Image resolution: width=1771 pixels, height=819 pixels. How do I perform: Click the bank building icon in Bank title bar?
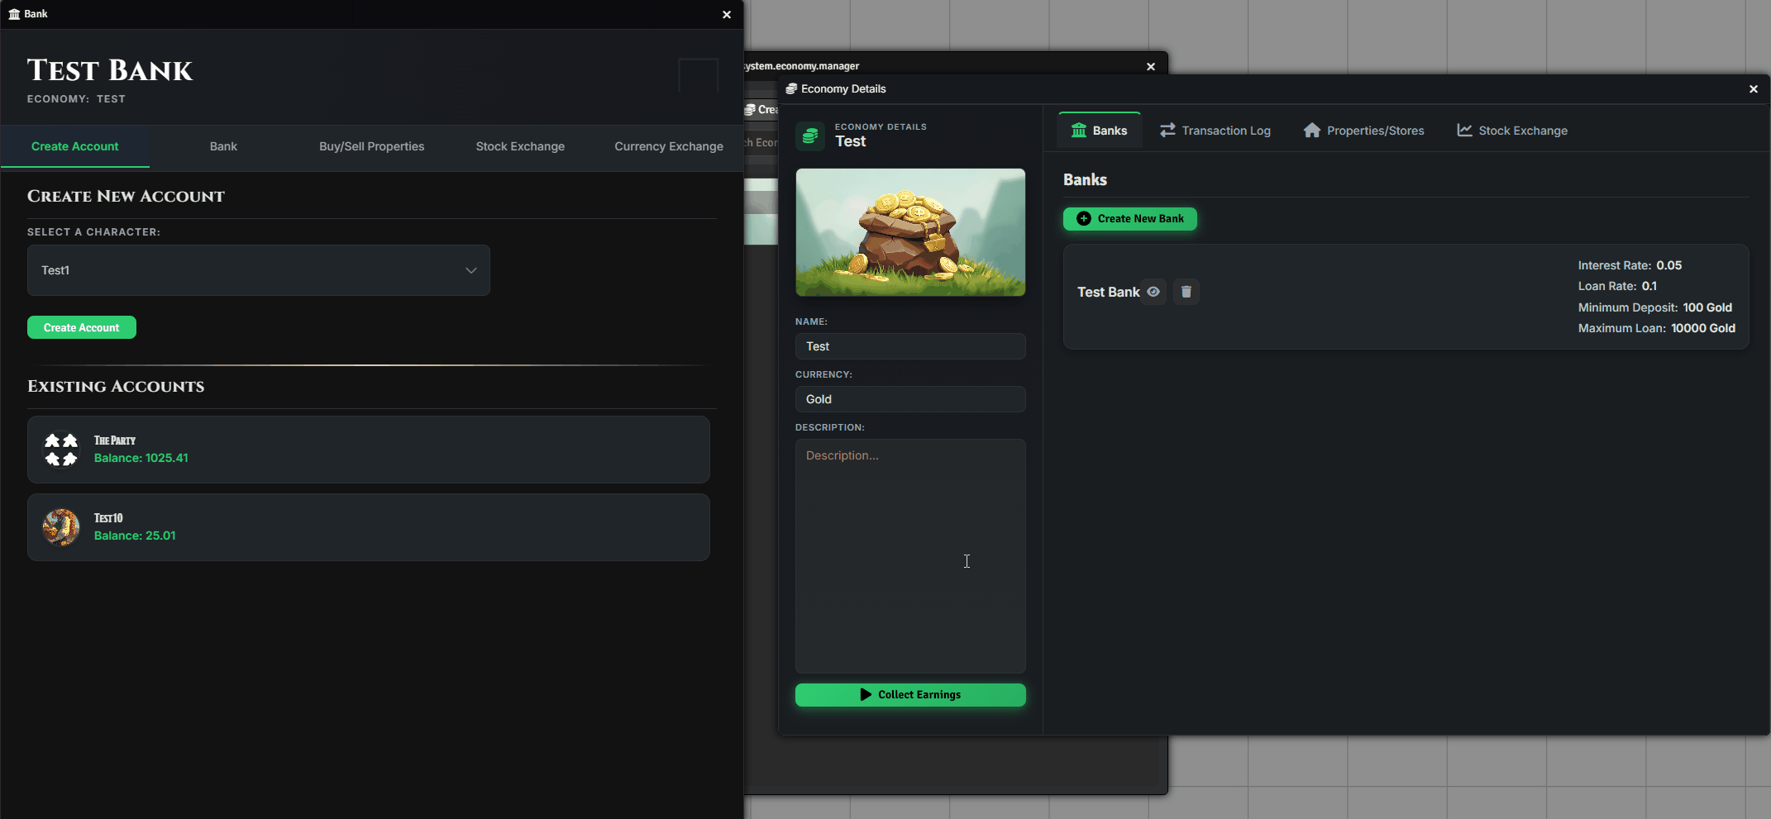(14, 14)
